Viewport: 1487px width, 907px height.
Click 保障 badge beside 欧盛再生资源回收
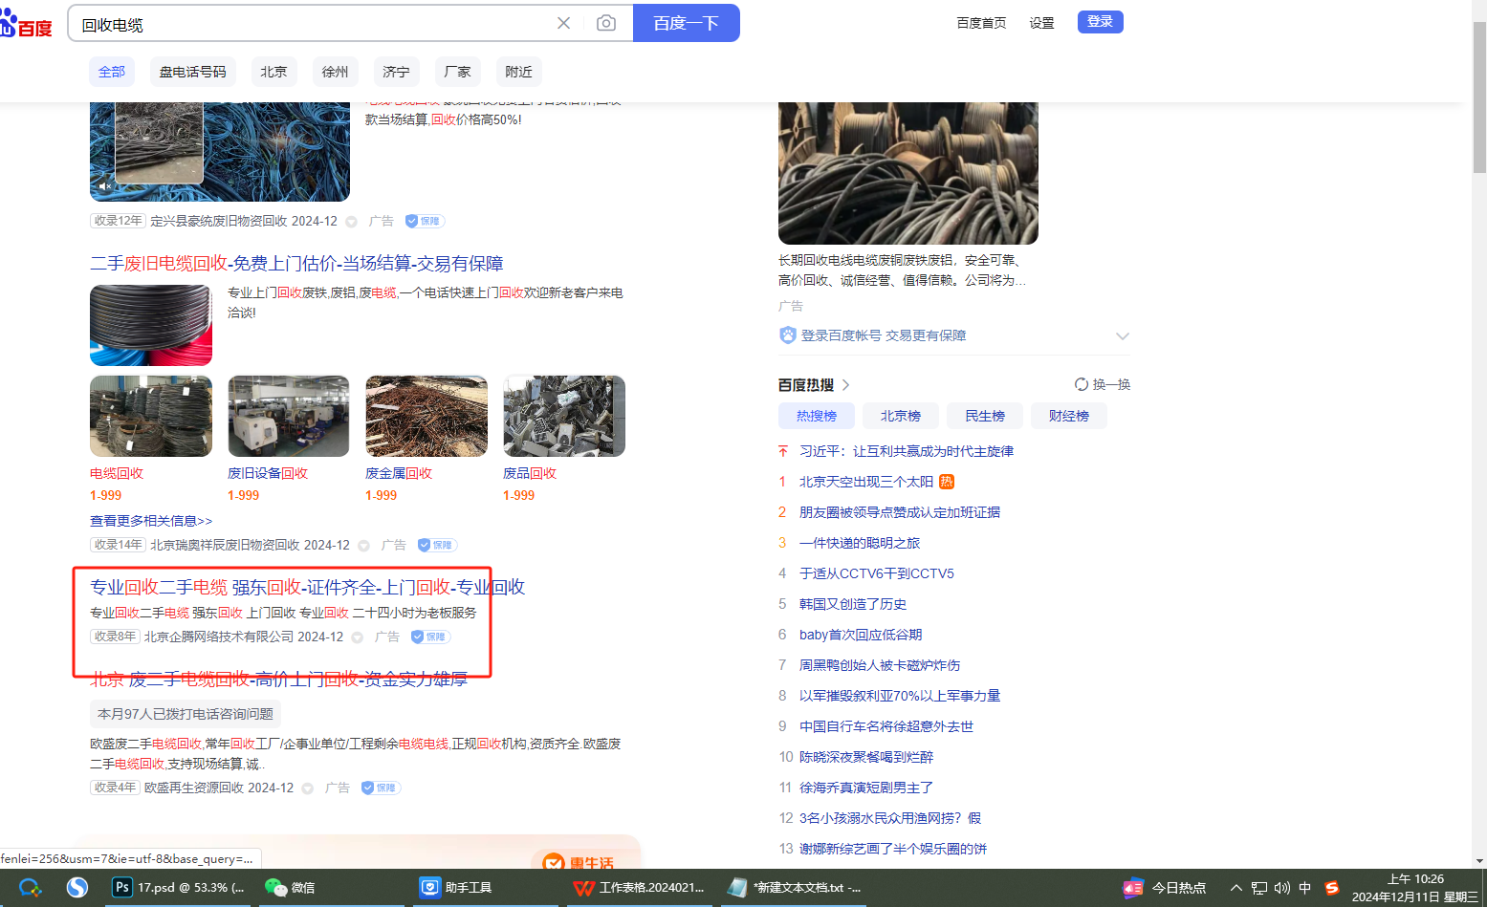coord(381,788)
